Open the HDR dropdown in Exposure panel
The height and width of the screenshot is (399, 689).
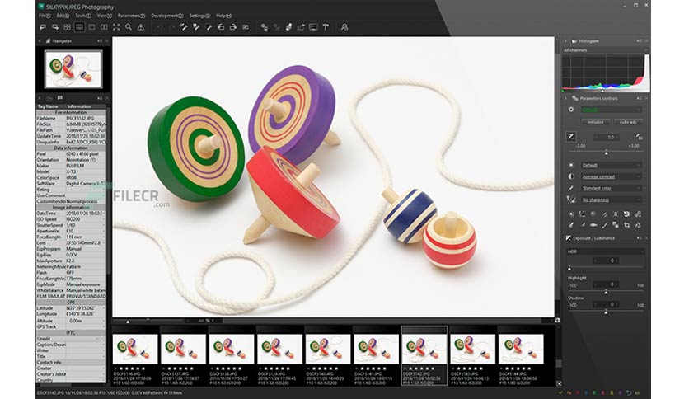(x=606, y=251)
